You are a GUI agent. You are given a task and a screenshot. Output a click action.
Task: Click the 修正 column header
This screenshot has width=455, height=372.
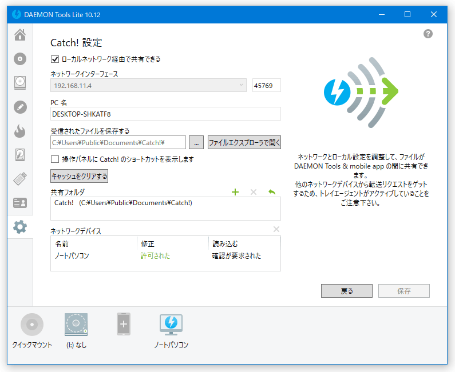[x=173, y=243]
